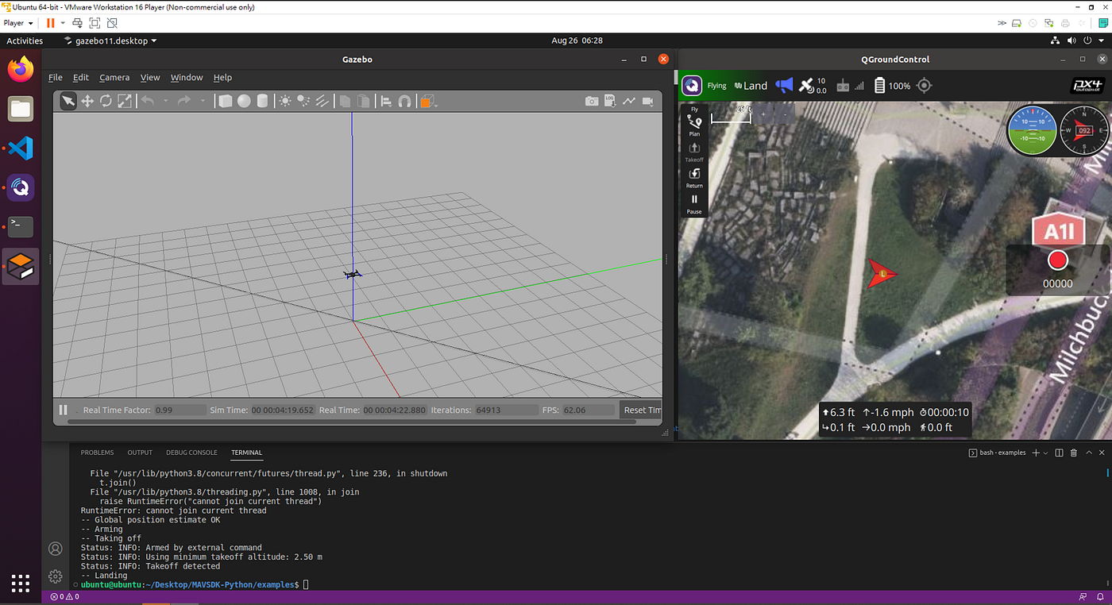Click the Sim Time value field
The width and height of the screenshot is (1112, 605).
pos(283,410)
